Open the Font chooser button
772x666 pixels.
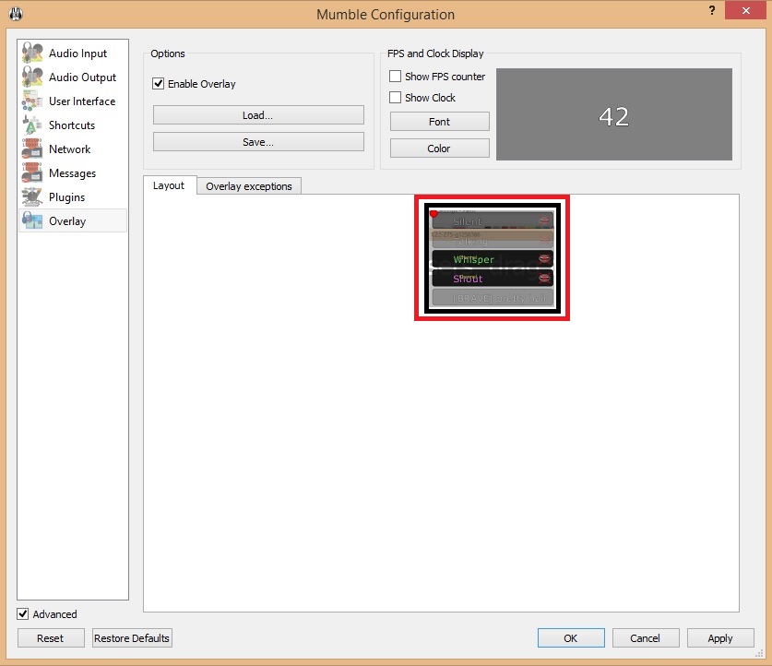pos(440,122)
